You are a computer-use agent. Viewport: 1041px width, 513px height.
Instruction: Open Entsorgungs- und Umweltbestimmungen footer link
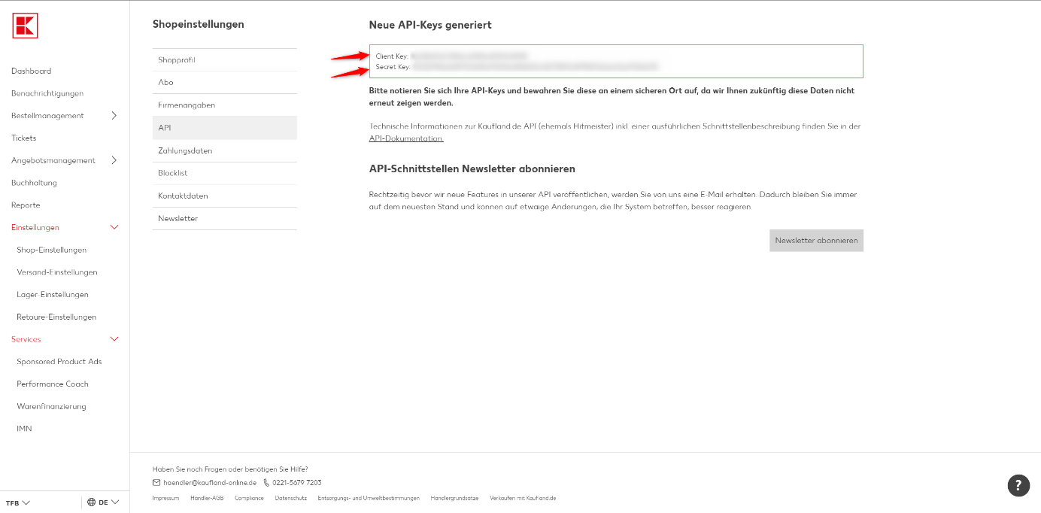(369, 498)
